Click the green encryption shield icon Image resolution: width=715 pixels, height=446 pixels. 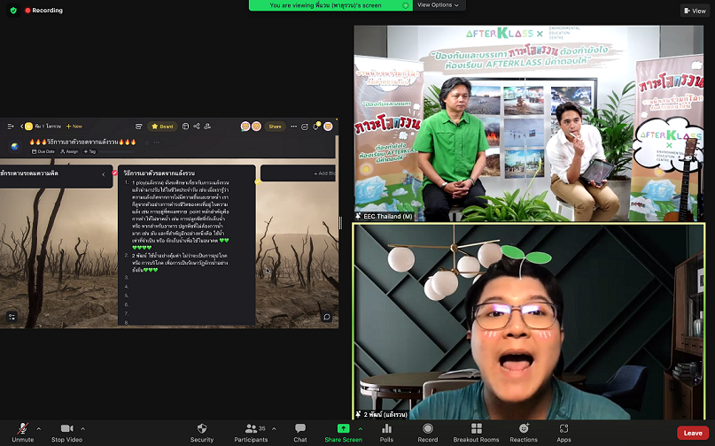(12, 11)
